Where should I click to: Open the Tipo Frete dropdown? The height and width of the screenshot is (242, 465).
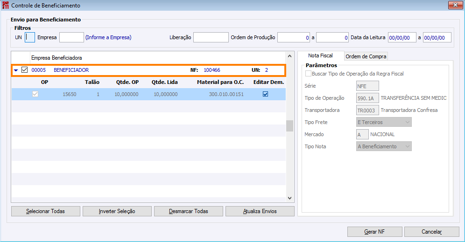384,122
